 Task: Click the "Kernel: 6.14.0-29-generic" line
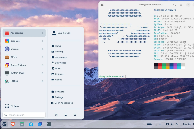[170, 22]
